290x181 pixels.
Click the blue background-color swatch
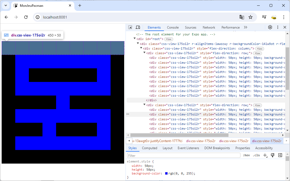click(x=166, y=173)
